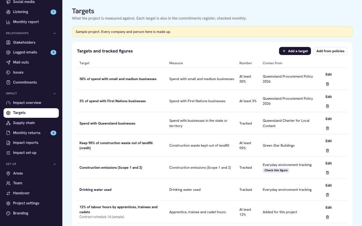Image resolution: width=362 pixels, height=226 pixels.
Task: Click the Mail-outs paper plane icon
Action: tap(8, 62)
